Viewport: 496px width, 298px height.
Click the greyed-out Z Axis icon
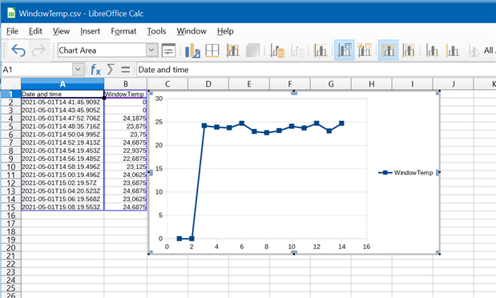(x=474, y=50)
